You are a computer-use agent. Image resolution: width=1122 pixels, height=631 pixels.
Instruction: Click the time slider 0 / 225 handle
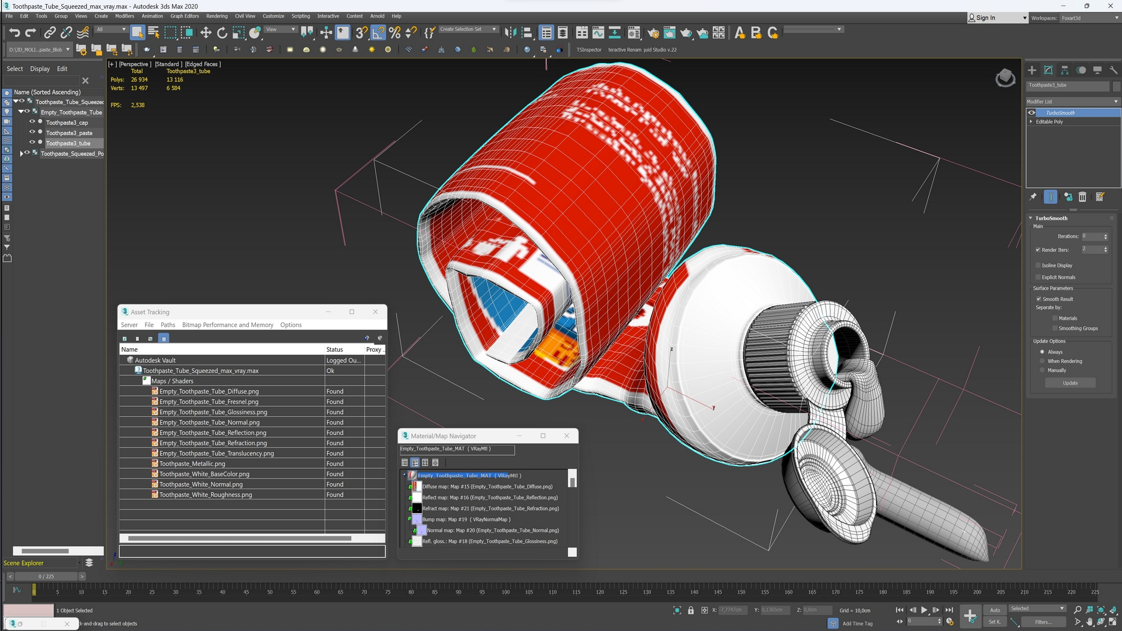pyautogui.click(x=46, y=576)
